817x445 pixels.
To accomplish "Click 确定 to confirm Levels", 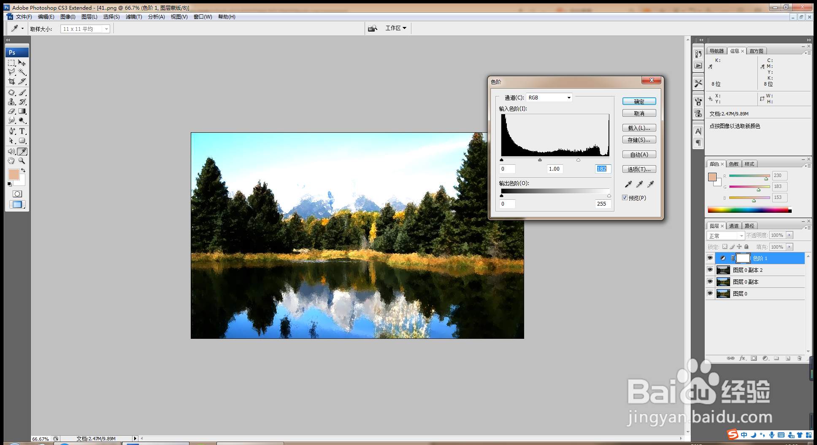I will tap(639, 101).
